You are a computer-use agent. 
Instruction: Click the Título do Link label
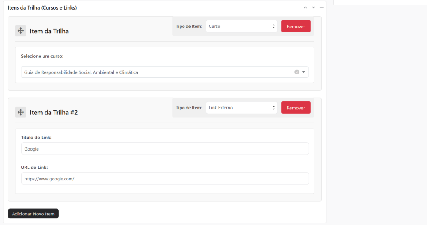[x=36, y=138]
